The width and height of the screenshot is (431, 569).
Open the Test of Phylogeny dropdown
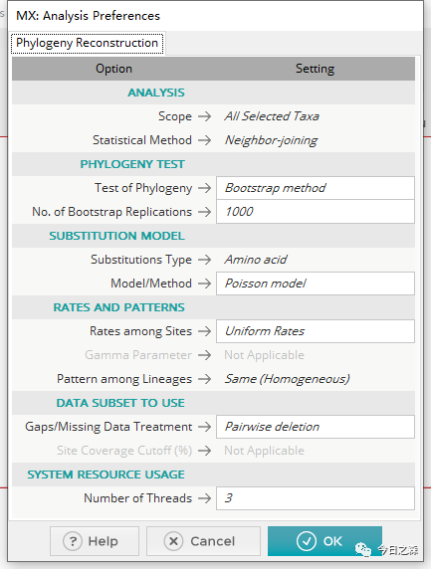(316, 188)
